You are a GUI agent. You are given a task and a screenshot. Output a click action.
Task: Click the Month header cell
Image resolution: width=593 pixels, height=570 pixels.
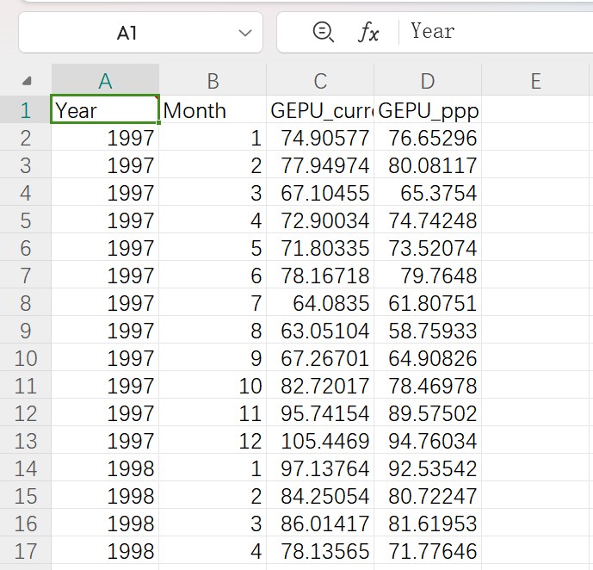[213, 110]
